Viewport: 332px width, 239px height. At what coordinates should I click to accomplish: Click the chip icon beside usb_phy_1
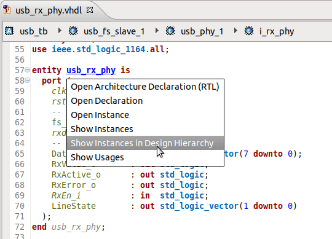pyautogui.click(x=170, y=31)
